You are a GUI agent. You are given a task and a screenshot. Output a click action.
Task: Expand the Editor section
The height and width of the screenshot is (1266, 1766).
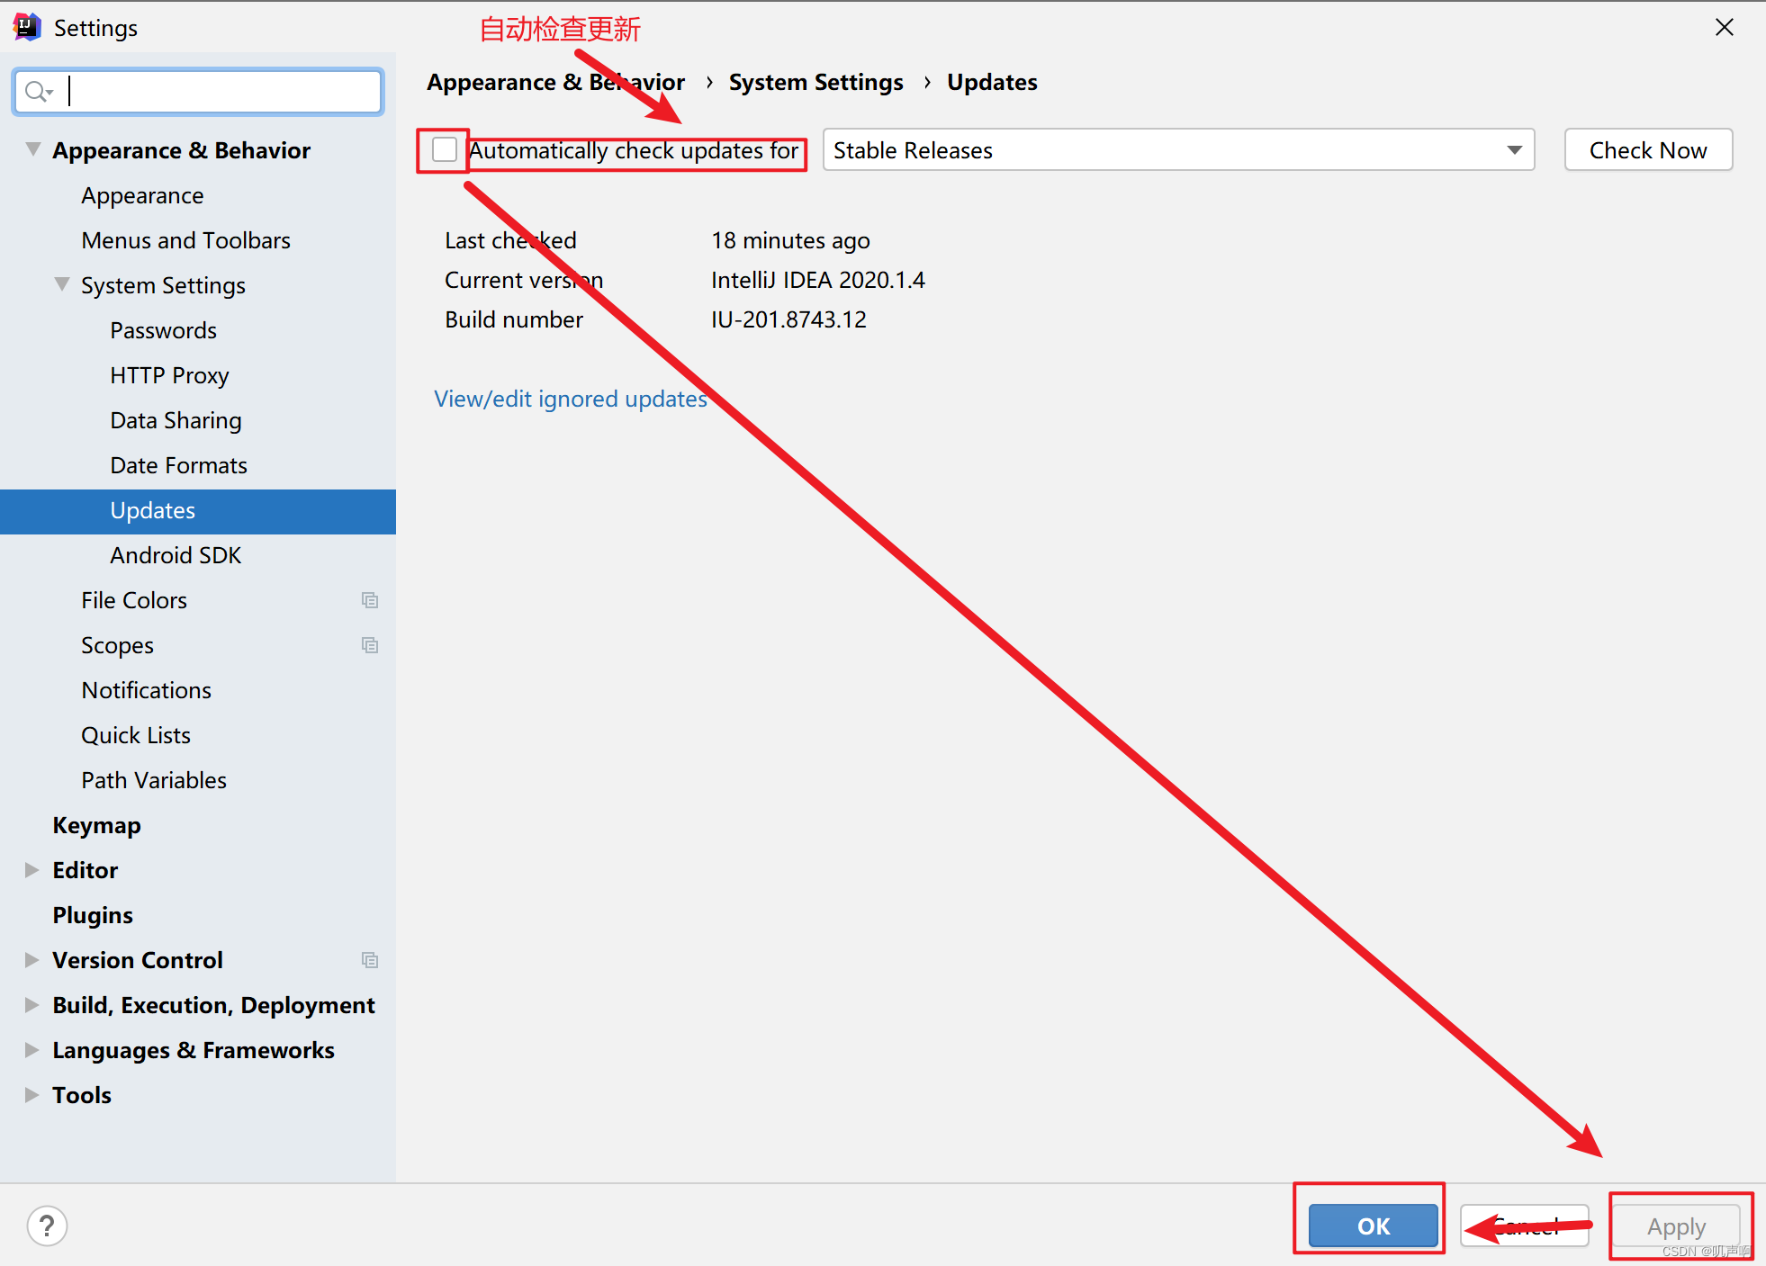coord(32,870)
